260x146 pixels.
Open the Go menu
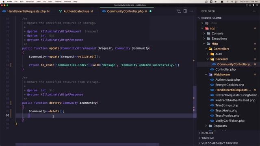(x=44, y=2)
